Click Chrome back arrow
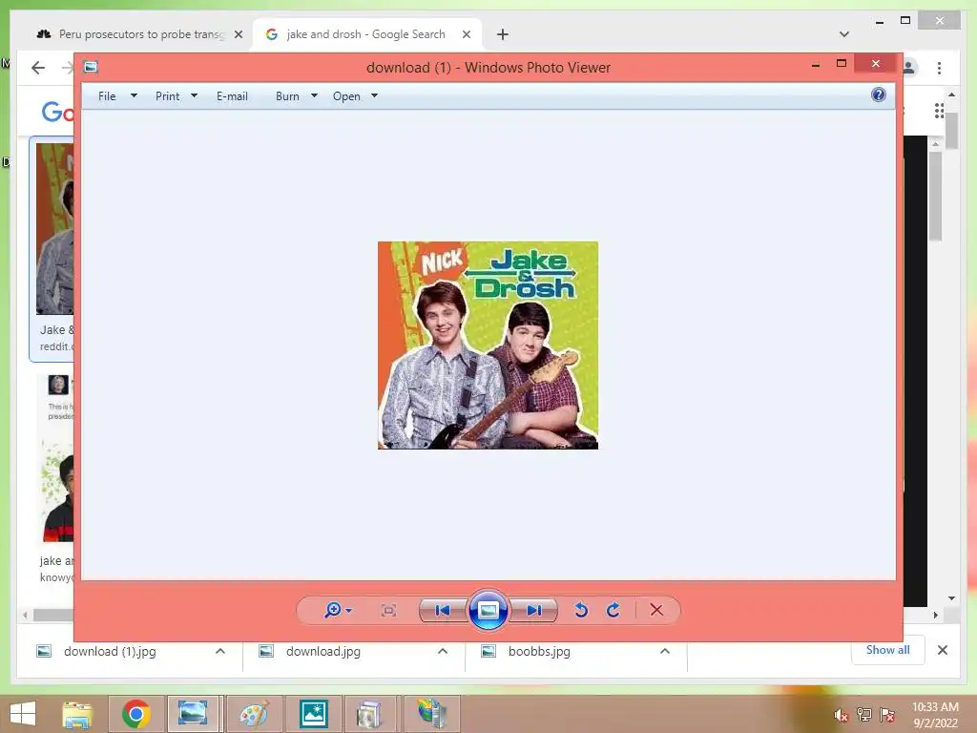Screen dimensions: 977x733 pyautogui.click(x=38, y=68)
